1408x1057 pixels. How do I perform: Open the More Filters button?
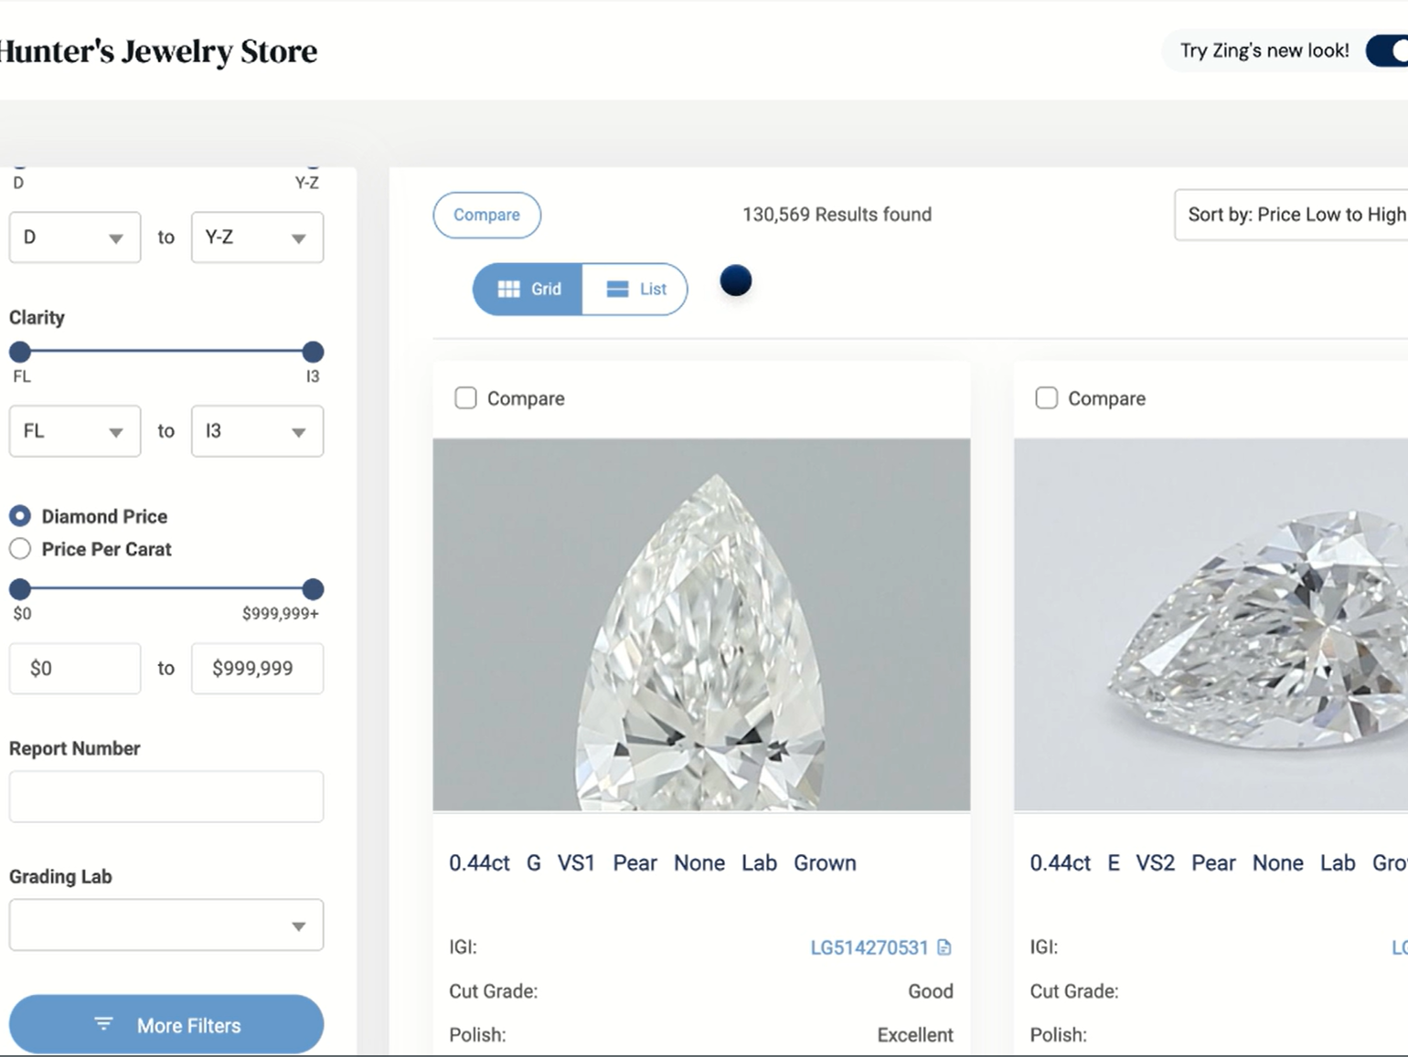[x=166, y=1024]
